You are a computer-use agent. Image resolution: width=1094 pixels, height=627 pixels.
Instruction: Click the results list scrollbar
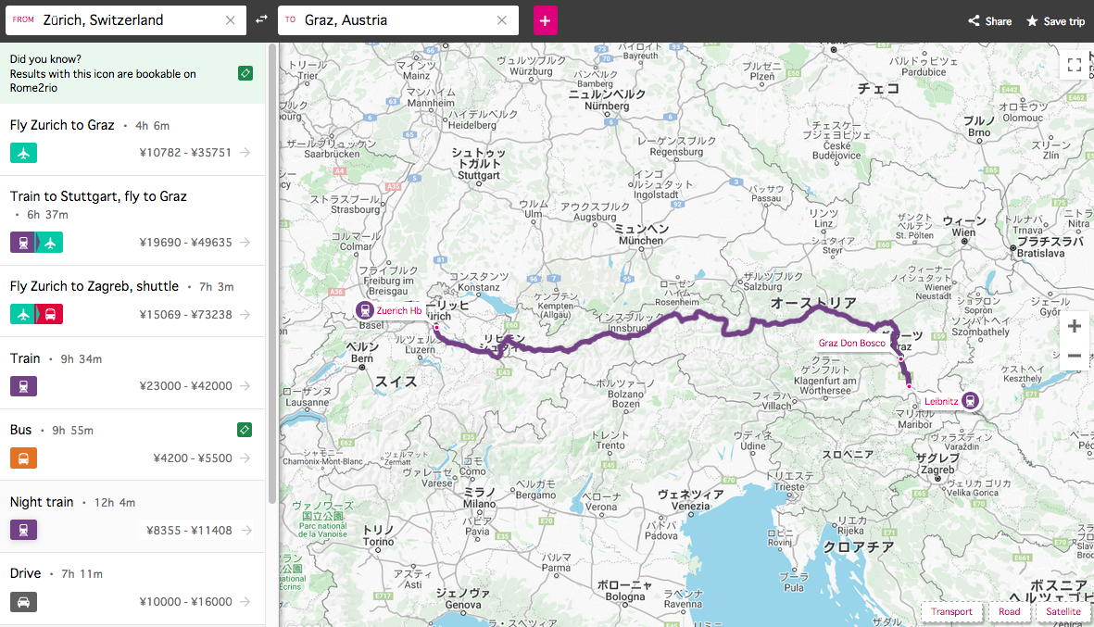tap(272, 274)
